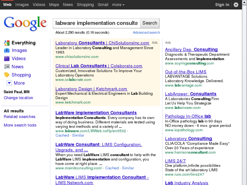Open Out-of-the-Box LIMS ad
This screenshot has height=185, width=247.
tap(186, 72)
